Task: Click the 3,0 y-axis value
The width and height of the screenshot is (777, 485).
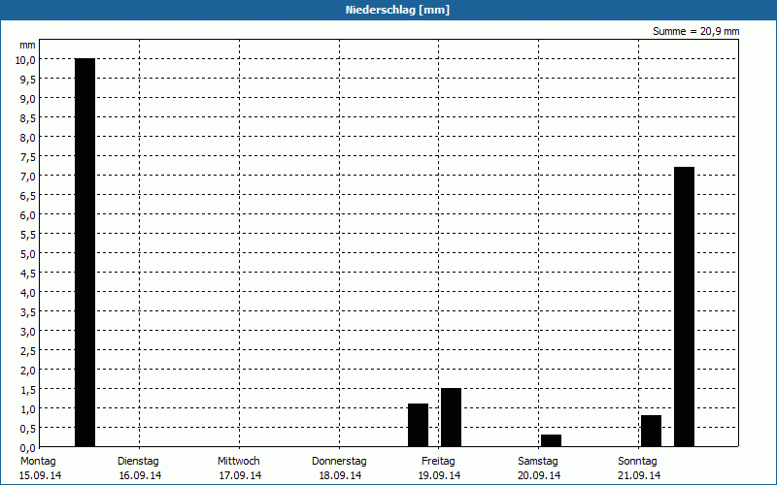Action: click(28, 331)
